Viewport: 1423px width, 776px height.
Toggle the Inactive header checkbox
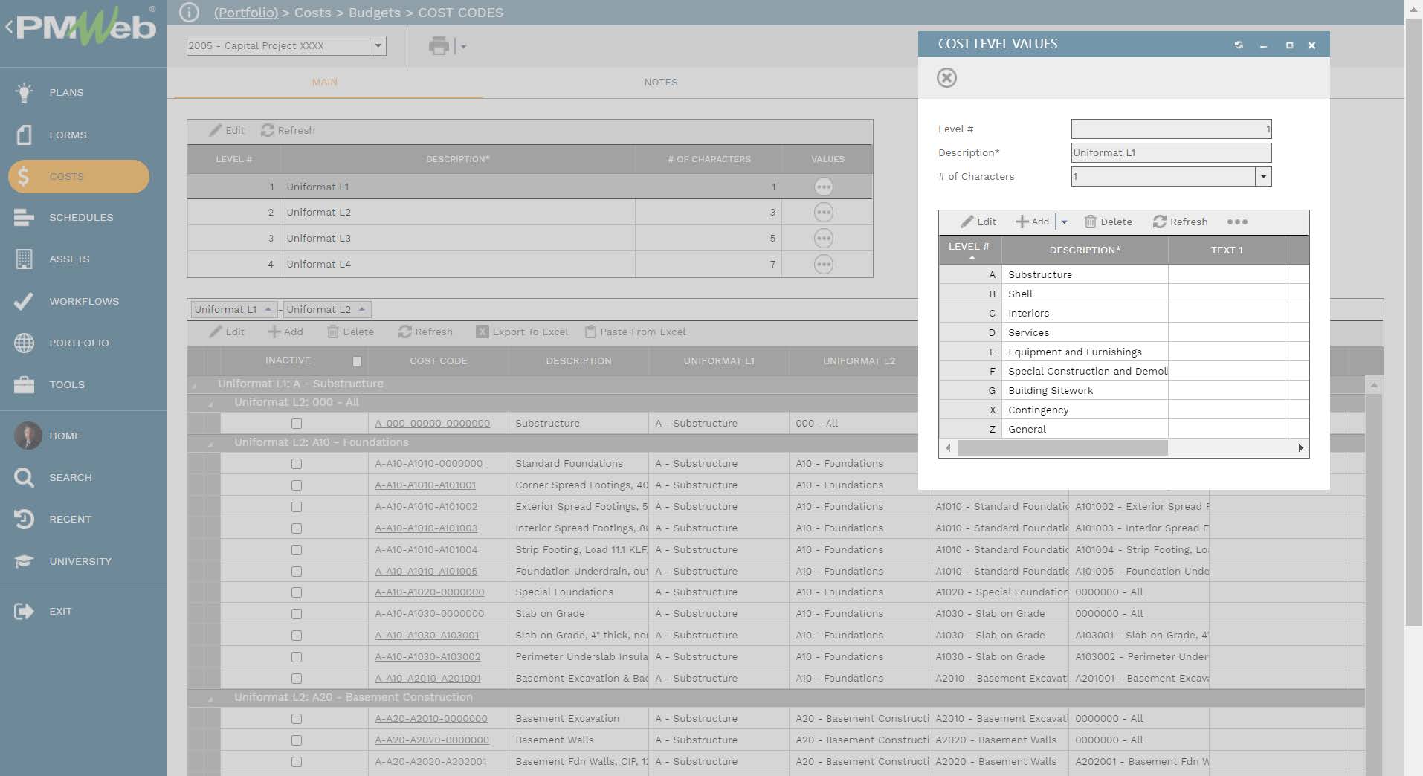(357, 361)
